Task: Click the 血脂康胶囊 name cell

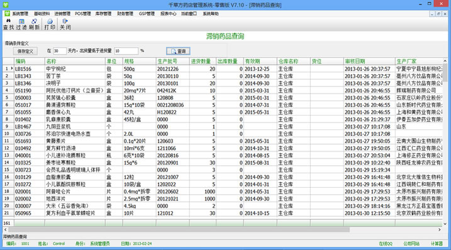Action: tap(75, 177)
